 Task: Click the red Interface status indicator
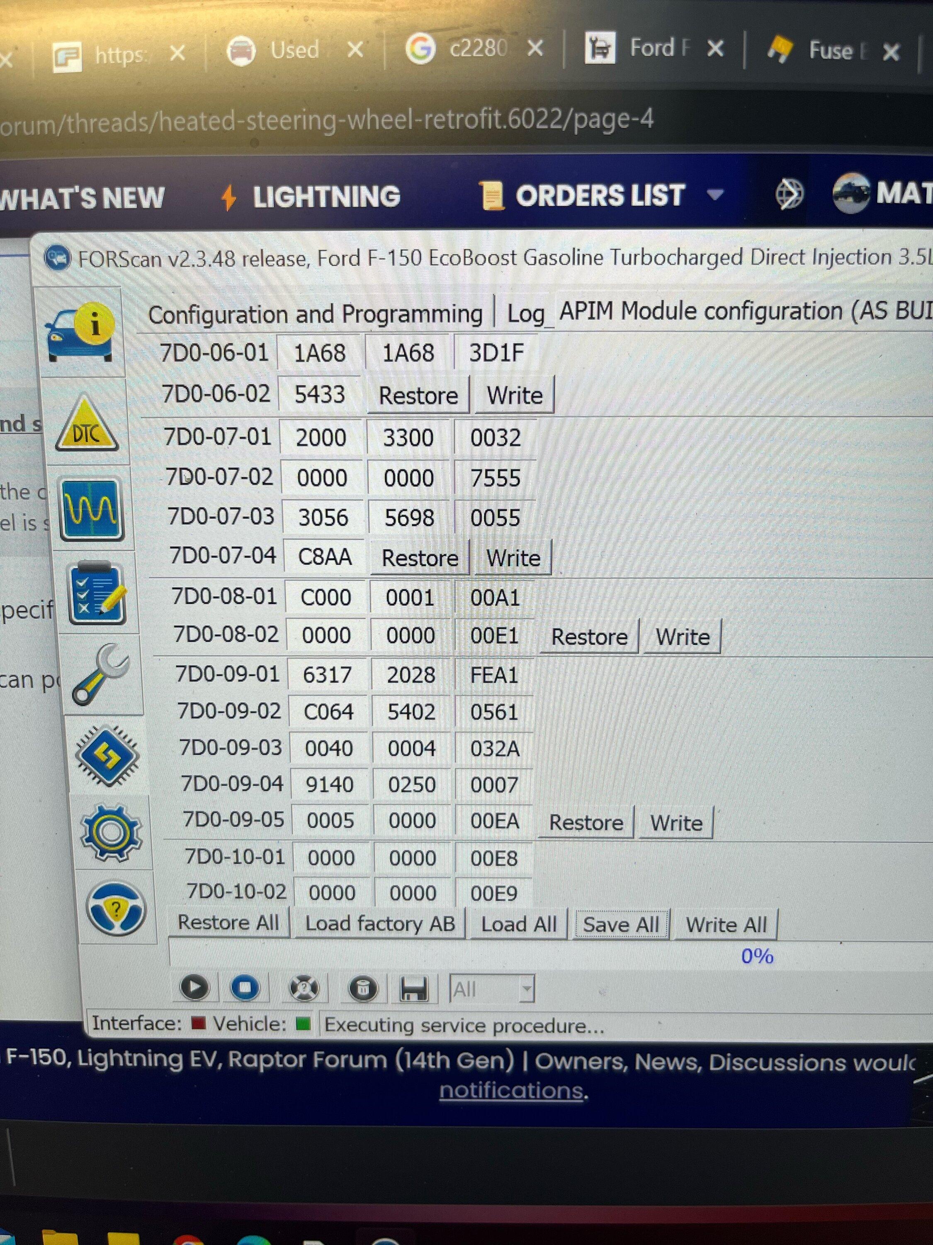(199, 1023)
